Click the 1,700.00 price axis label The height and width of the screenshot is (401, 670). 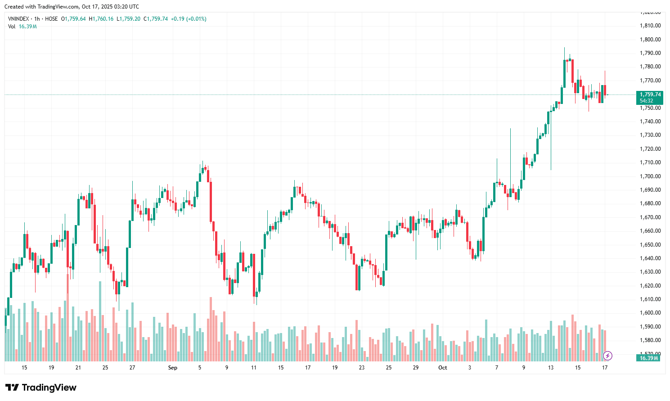coord(650,176)
